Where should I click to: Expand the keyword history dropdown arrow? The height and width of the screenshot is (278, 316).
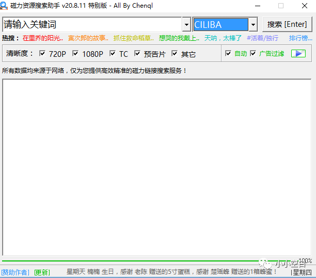pos(186,24)
